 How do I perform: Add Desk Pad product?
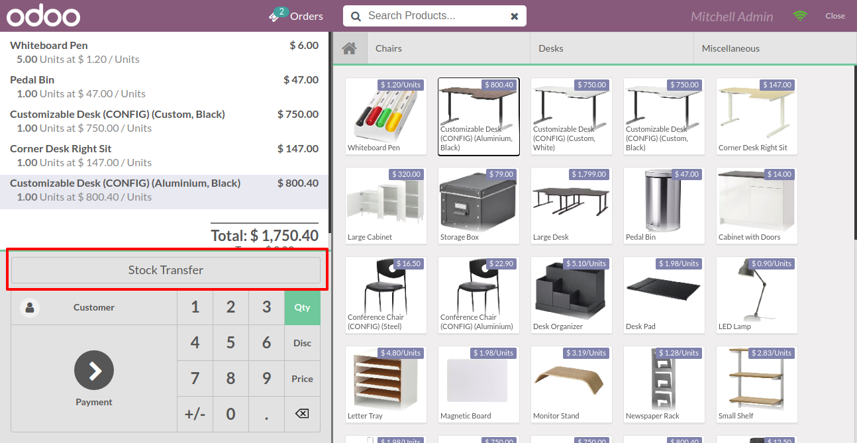(x=664, y=295)
